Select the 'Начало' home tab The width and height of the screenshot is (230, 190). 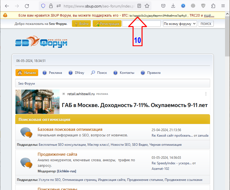27,73
